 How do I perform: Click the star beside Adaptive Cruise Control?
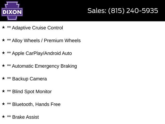(3, 27)
